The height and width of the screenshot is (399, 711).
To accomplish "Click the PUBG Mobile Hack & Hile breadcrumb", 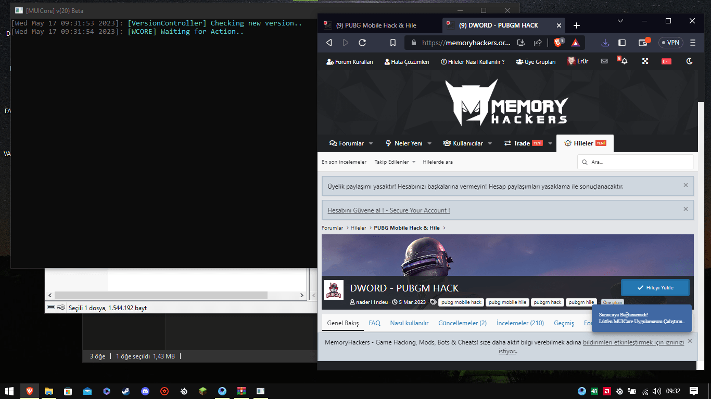I will (x=407, y=228).
